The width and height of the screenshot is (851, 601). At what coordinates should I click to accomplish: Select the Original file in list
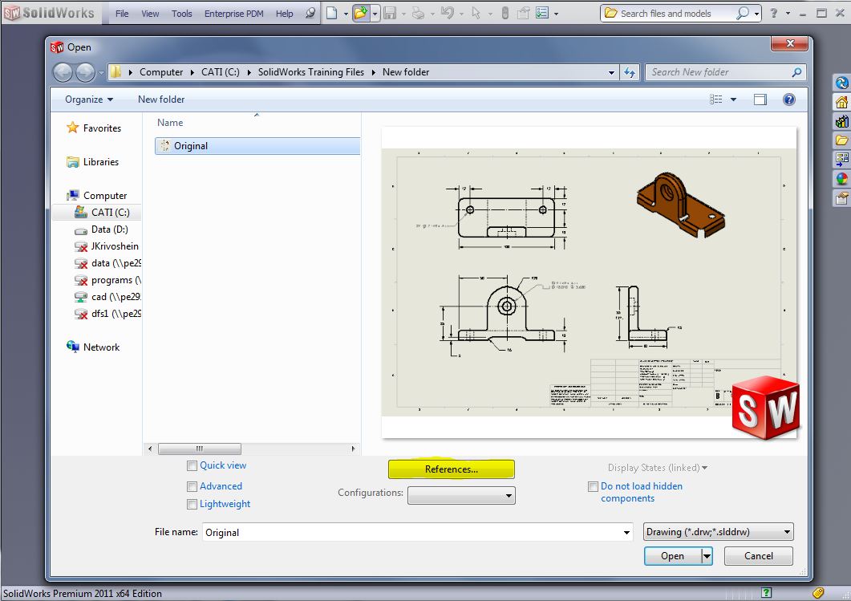[x=191, y=146]
